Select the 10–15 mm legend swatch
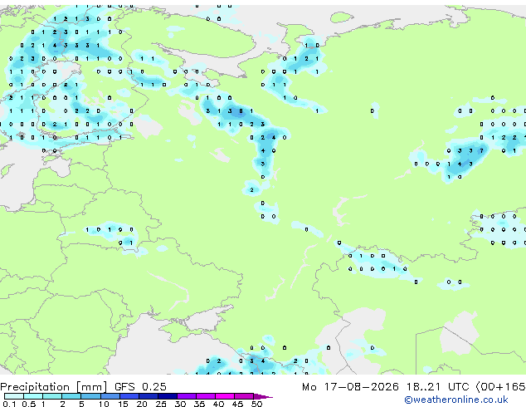This screenshot has height=407, width=526. pos(110,396)
